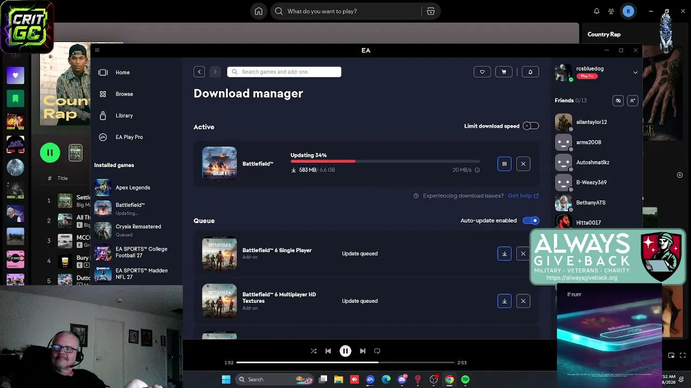Open Liked Songs in Spotify sidebar

pos(15,75)
